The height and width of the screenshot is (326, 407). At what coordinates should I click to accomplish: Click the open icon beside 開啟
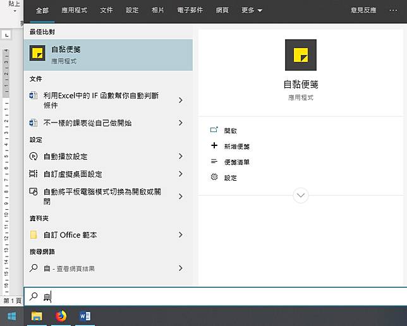[x=214, y=130]
